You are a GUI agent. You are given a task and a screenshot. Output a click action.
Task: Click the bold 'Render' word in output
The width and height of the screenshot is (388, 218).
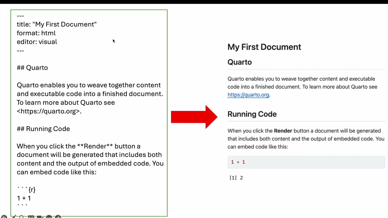pyautogui.click(x=283, y=131)
